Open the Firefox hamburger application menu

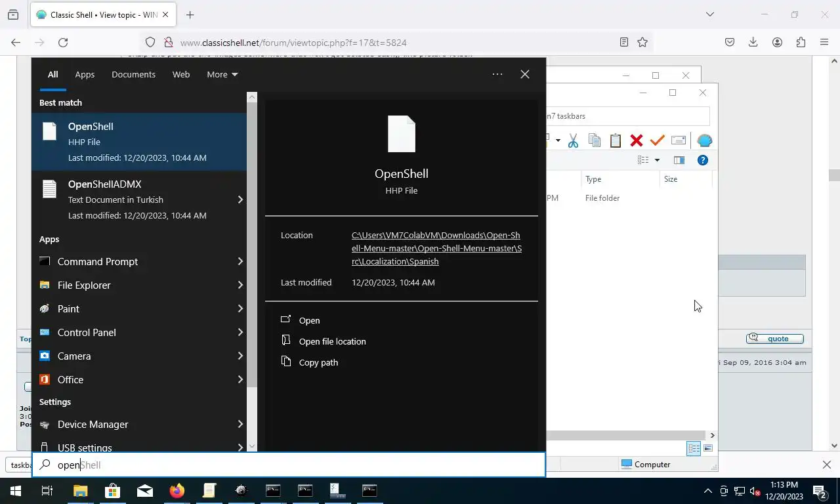(824, 42)
